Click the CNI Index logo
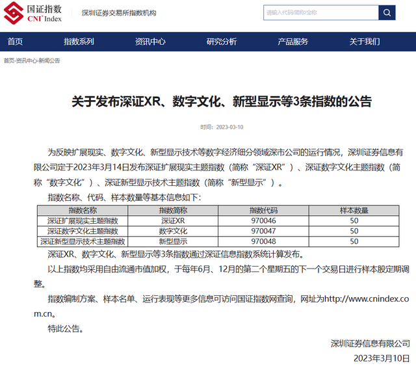 click(34, 13)
